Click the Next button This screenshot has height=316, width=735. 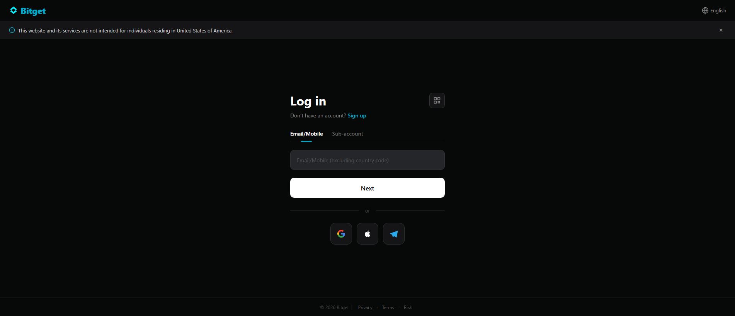[x=367, y=188]
